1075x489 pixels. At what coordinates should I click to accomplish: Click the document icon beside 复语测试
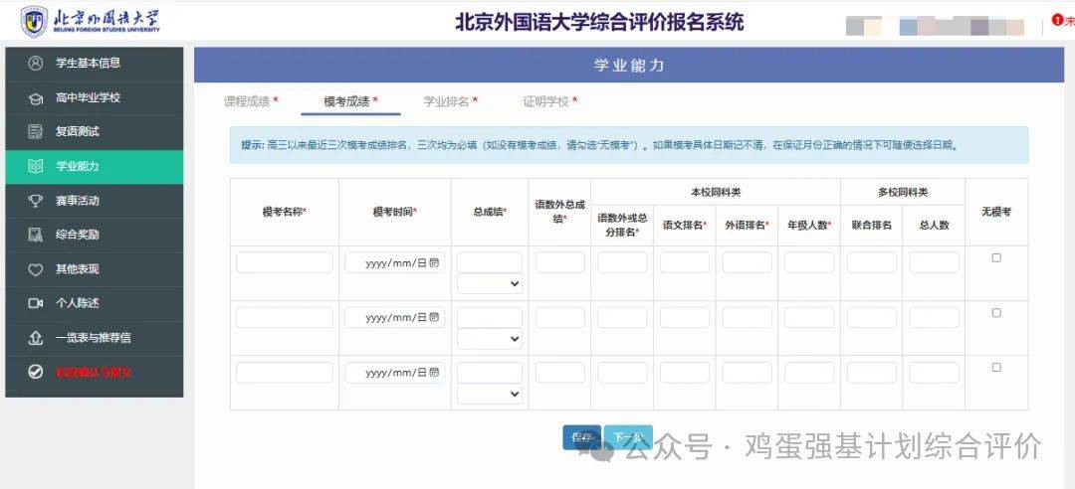[x=36, y=132]
